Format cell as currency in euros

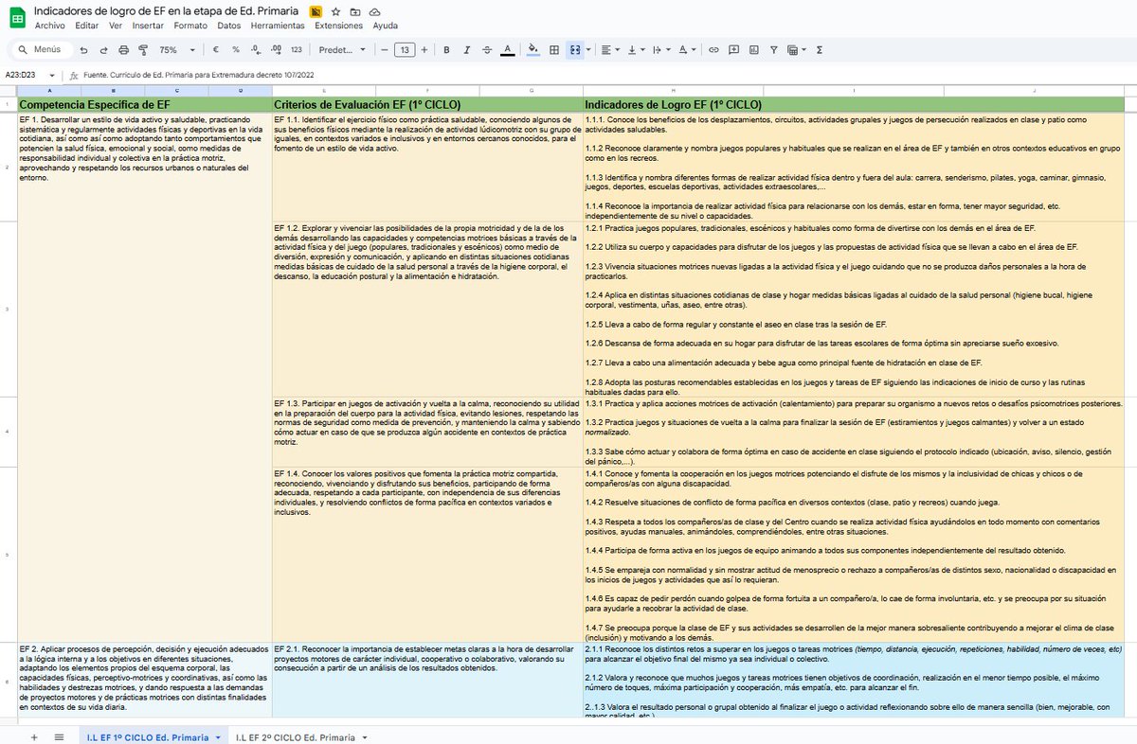click(x=216, y=49)
